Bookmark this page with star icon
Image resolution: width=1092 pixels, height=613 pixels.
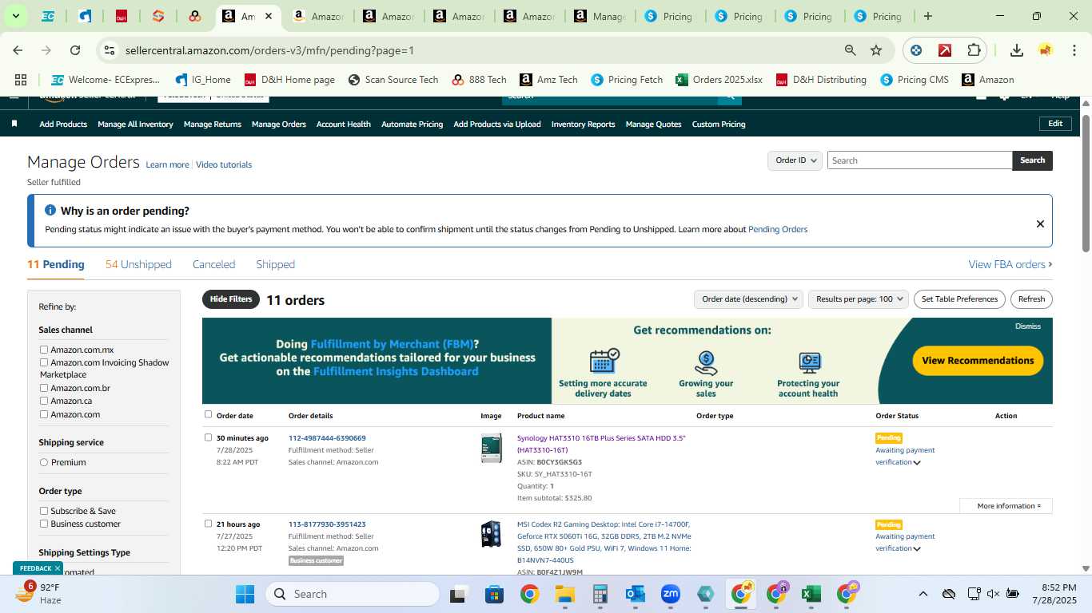[876, 50]
